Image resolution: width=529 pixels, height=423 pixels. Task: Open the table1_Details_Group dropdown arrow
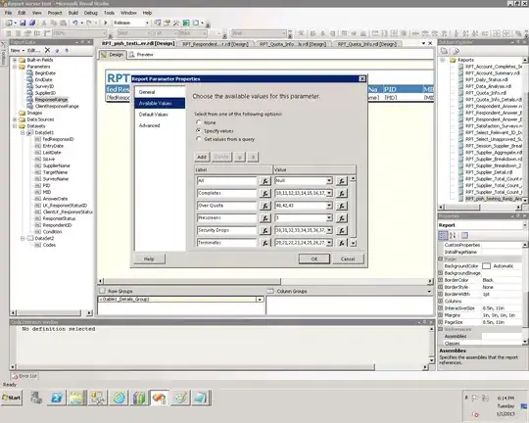pyautogui.click(x=260, y=300)
